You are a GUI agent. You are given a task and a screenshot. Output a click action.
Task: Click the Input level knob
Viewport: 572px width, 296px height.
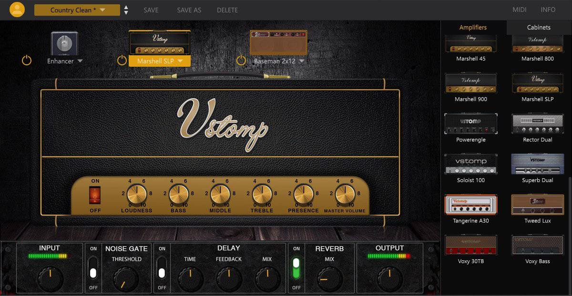point(50,278)
